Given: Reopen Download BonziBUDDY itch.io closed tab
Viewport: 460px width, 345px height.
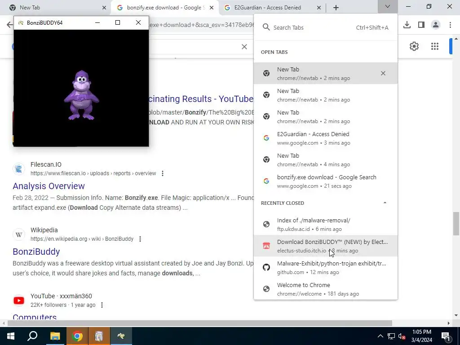Looking at the screenshot, I should 326,246.
